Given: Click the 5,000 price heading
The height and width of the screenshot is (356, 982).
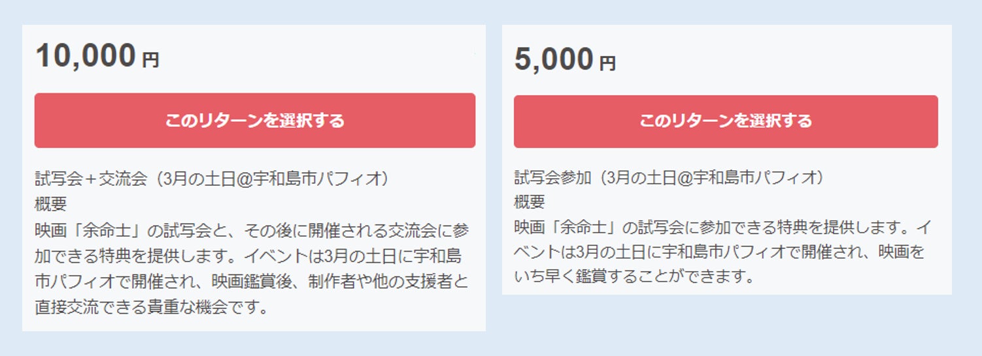Looking at the screenshot, I should coord(553,59).
